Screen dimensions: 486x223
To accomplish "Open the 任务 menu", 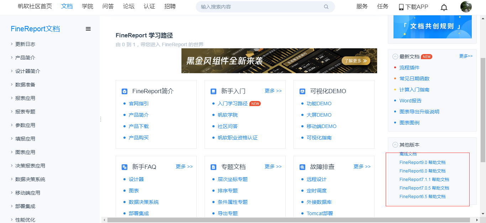I will (x=383, y=6).
